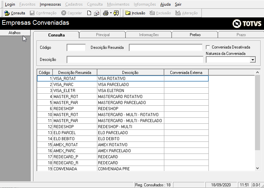Select the VISA ELETRON row

pyautogui.click(x=122, y=91)
